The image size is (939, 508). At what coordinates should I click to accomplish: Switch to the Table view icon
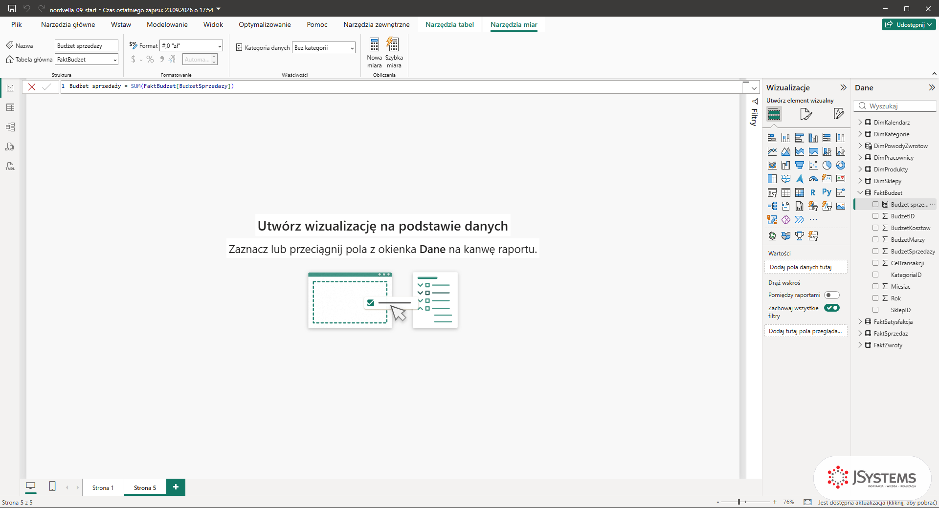[10, 107]
